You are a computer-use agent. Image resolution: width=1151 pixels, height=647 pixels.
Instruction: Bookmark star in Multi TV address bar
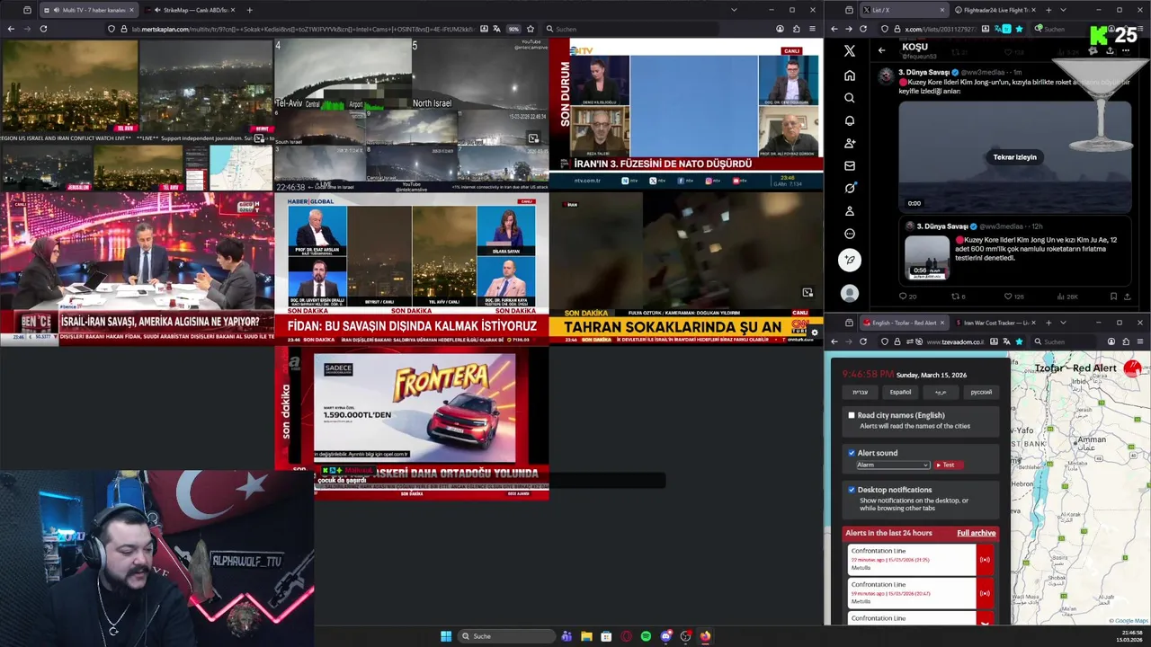click(530, 29)
